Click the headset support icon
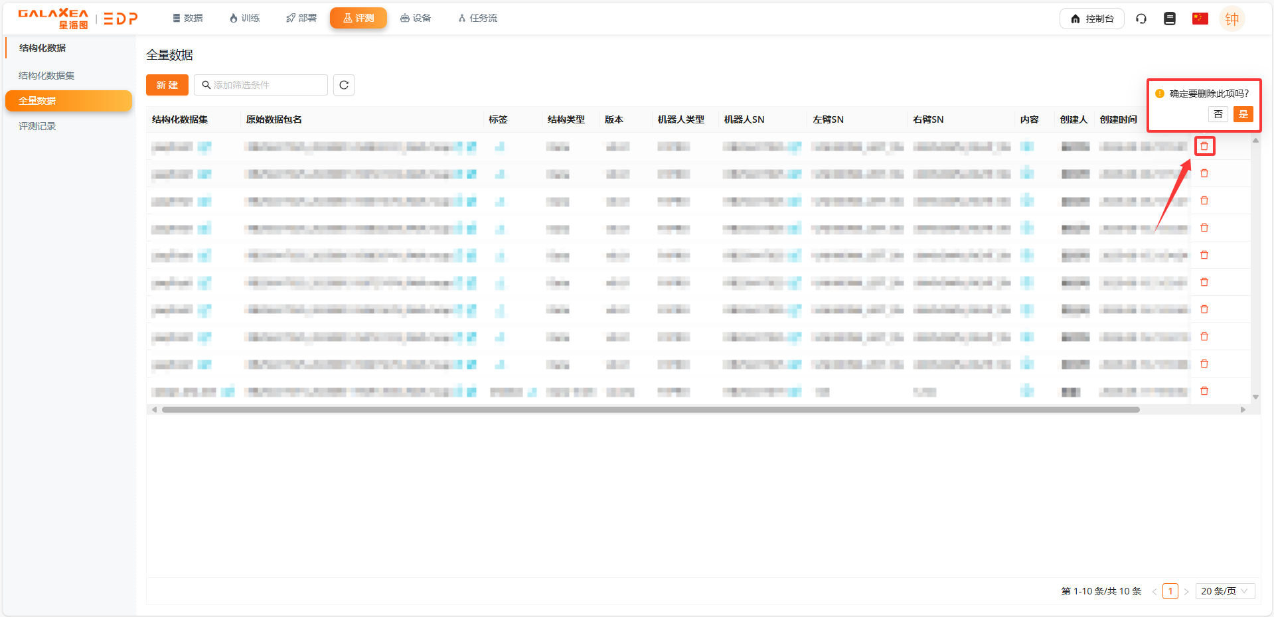 tap(1141, 19)
